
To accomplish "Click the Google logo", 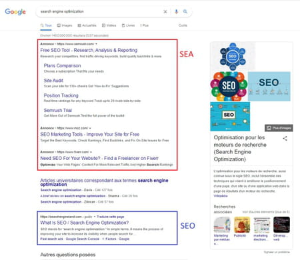I will (x=15, y=11).
